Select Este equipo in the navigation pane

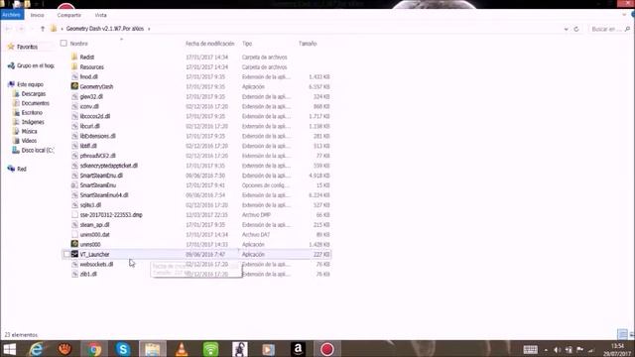point(30,84)
